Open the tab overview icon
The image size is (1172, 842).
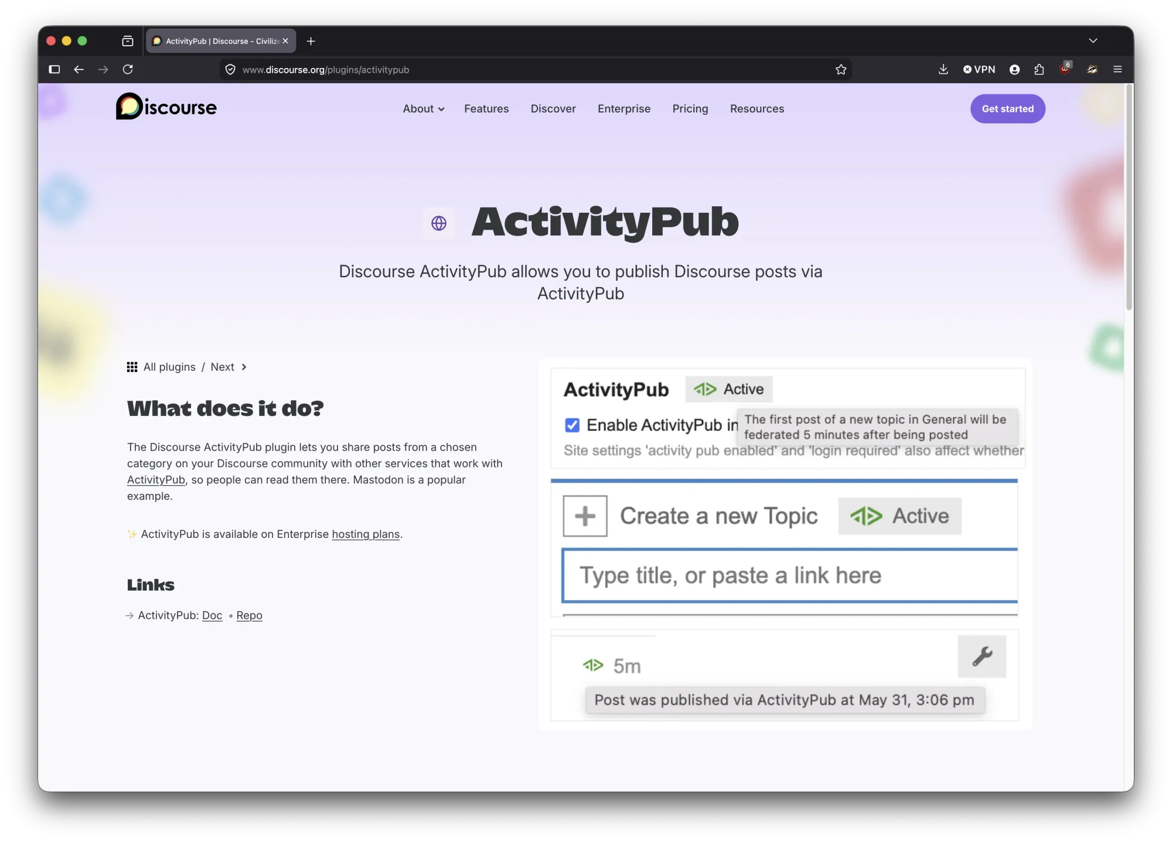tap(127, 41)
